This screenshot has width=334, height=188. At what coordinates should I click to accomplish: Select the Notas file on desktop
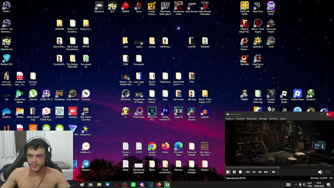126,166
